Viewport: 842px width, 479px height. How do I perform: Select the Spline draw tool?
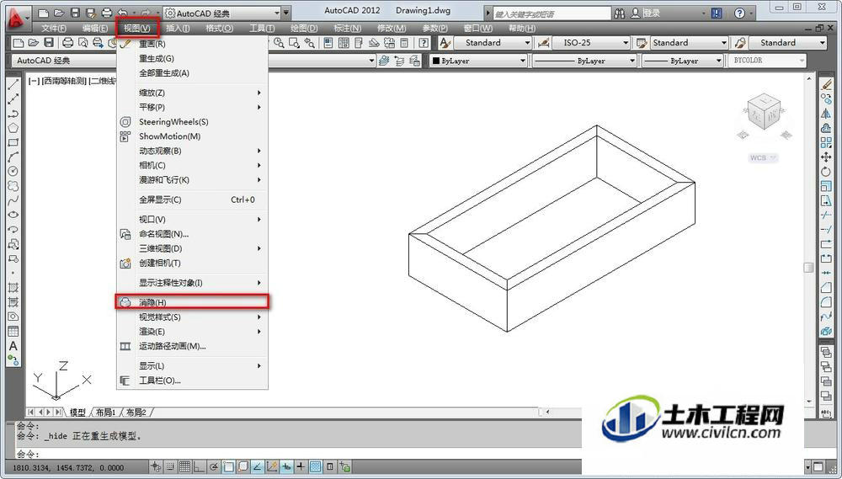coord(13,200)
